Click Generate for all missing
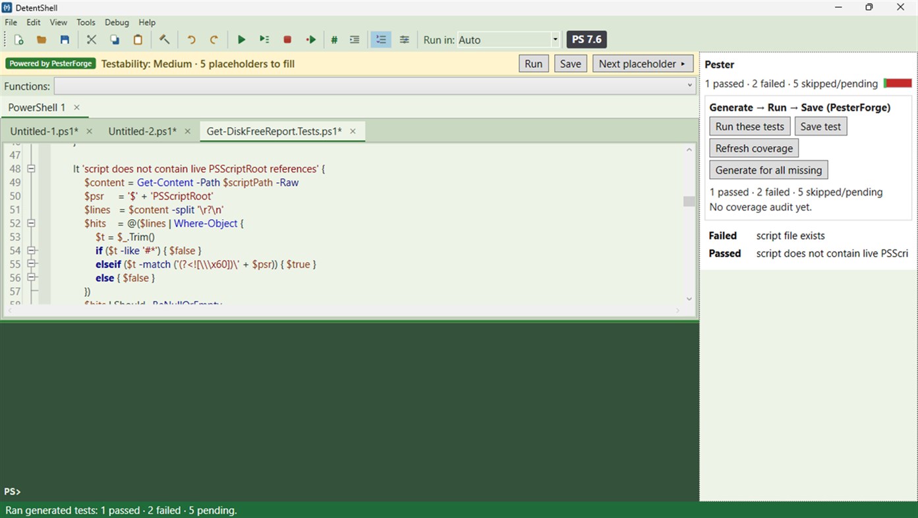This screenshot has width=918, height=518. (768, 170)
